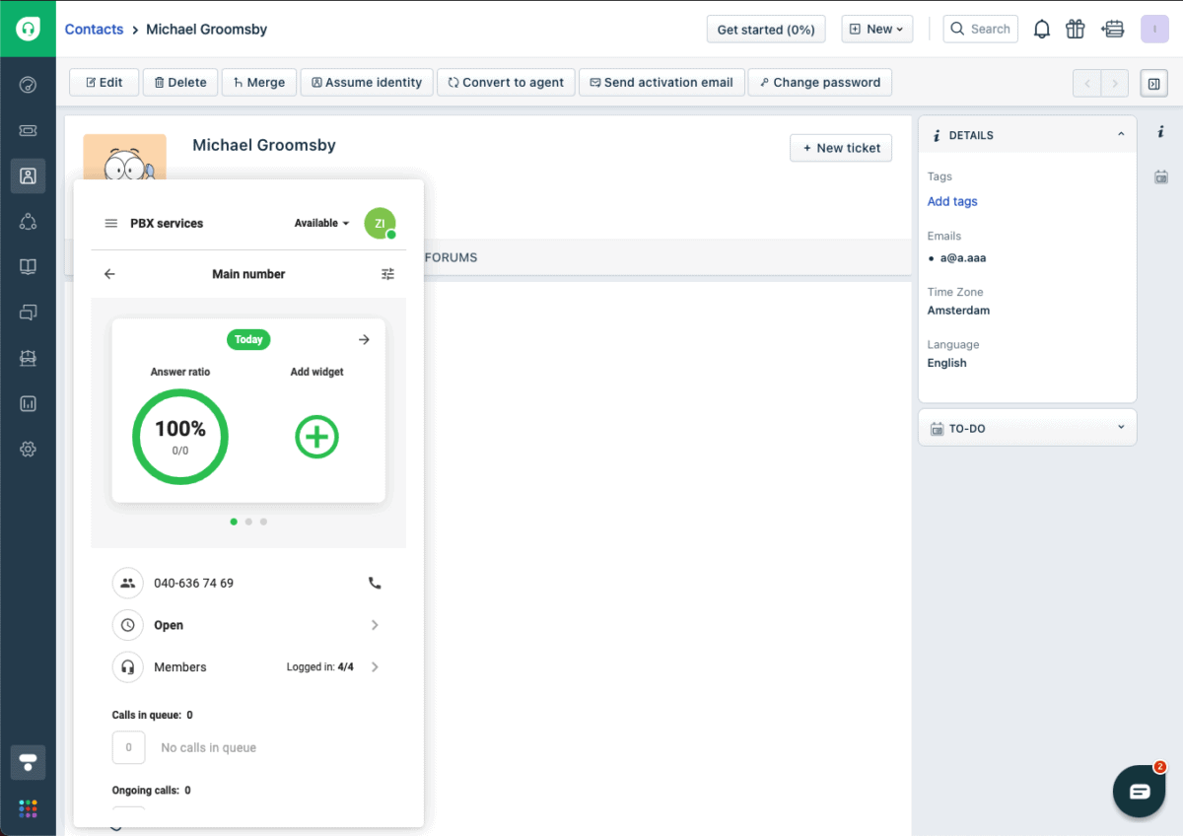Open the Contacts breadcrumb link
Image resolution: width=1183 pixels, height=836 pixels.
pyautogui.click(x=94, y=30)
